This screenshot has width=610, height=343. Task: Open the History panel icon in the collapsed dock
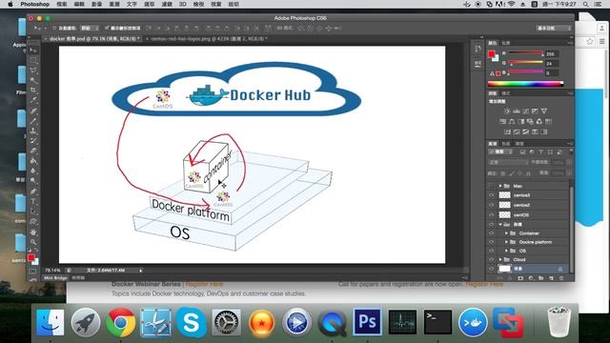point(478,49)
